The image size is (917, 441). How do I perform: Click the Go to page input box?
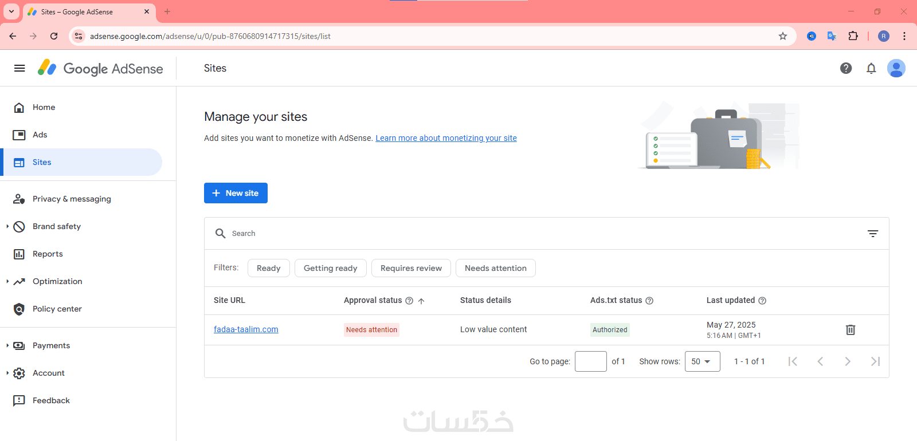click(x=591, y=361)
